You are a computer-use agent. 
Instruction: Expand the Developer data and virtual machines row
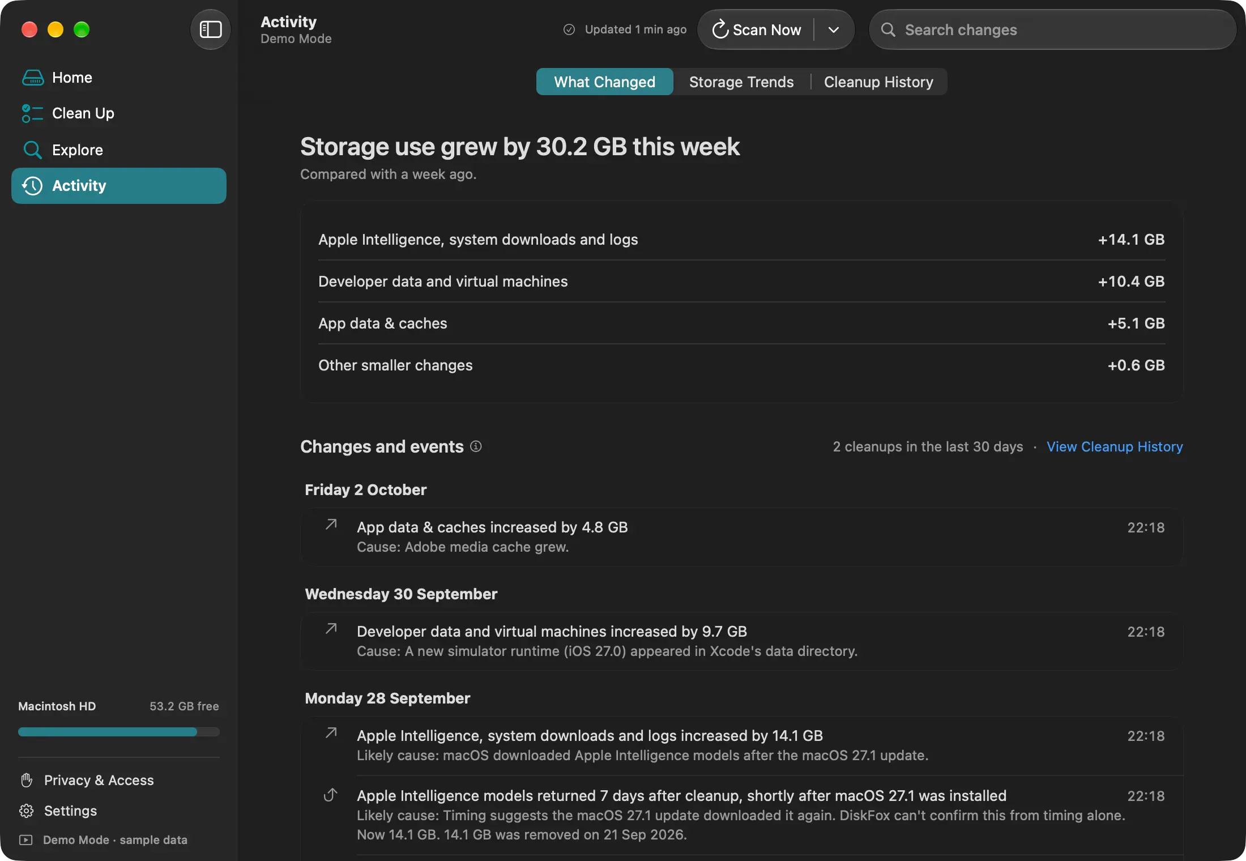click(741, 282)
